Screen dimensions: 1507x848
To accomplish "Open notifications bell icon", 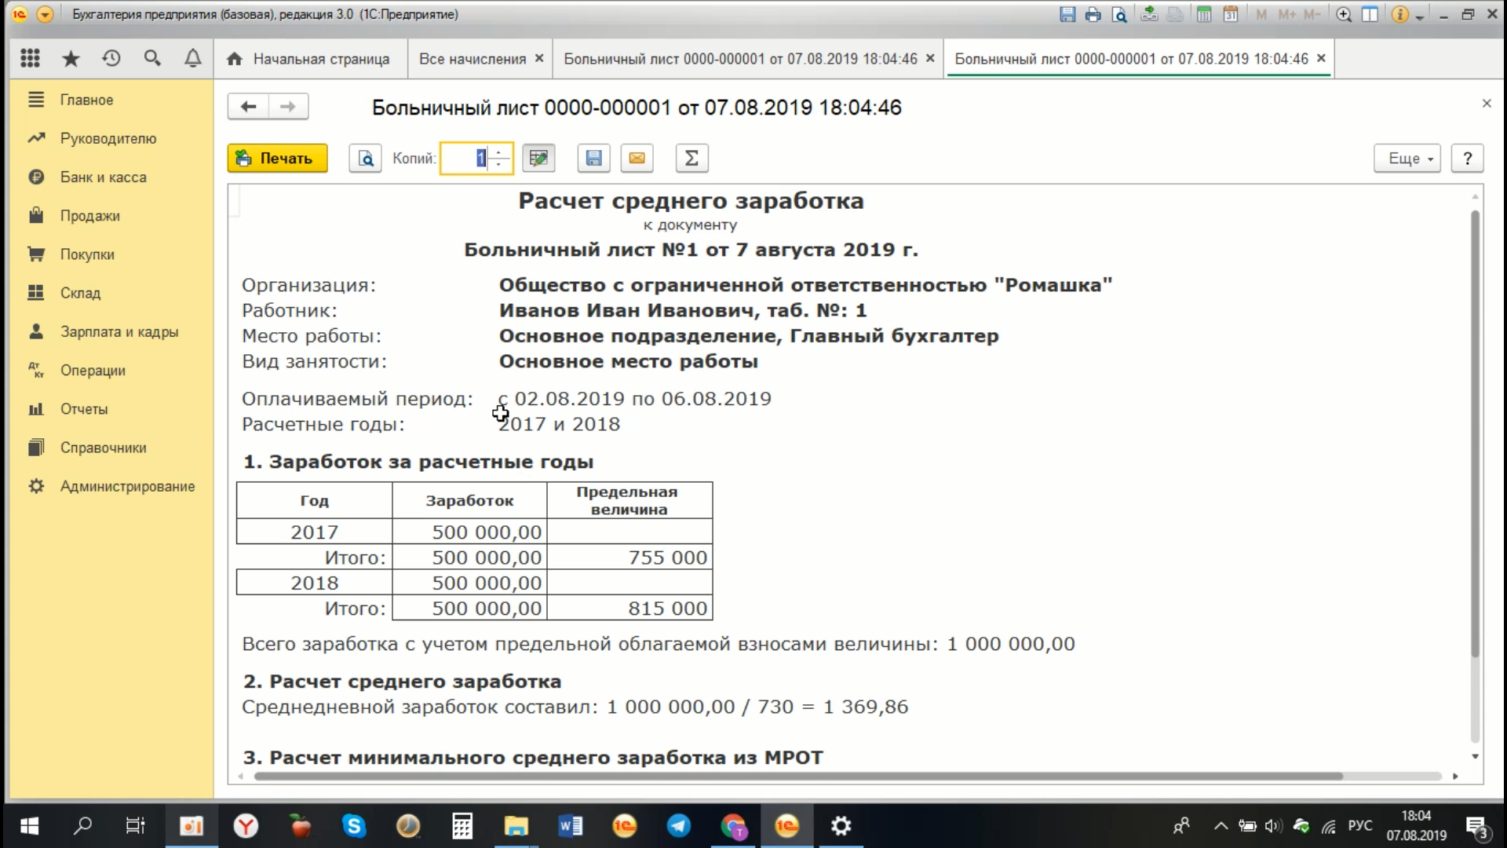I will [193, 58].
